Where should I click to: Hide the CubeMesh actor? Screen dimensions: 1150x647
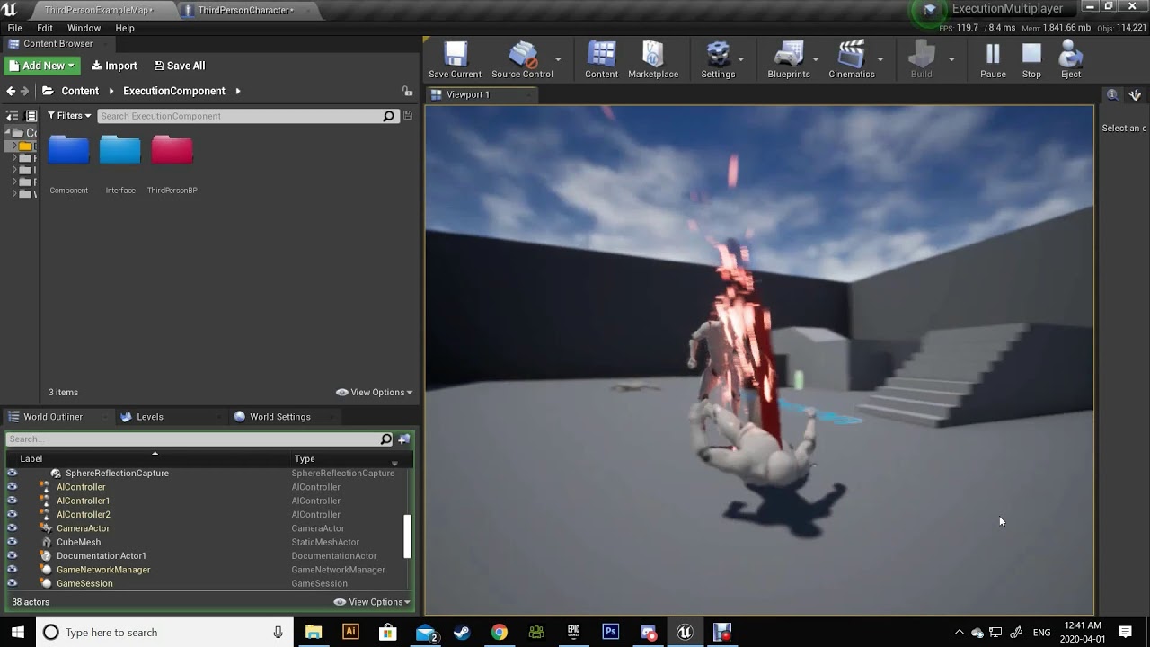pos(12,542)
